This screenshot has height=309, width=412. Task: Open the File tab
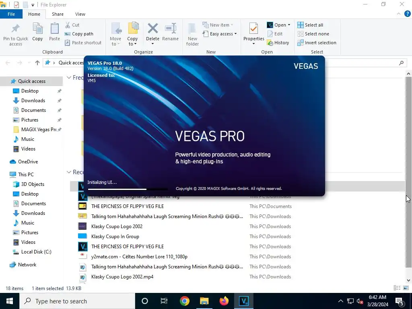(11, 14)
